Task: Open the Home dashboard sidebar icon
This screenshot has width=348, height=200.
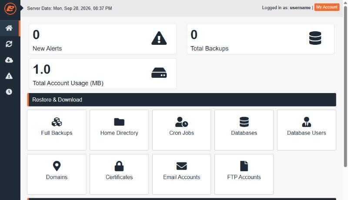Action: (x=9, y=28)
